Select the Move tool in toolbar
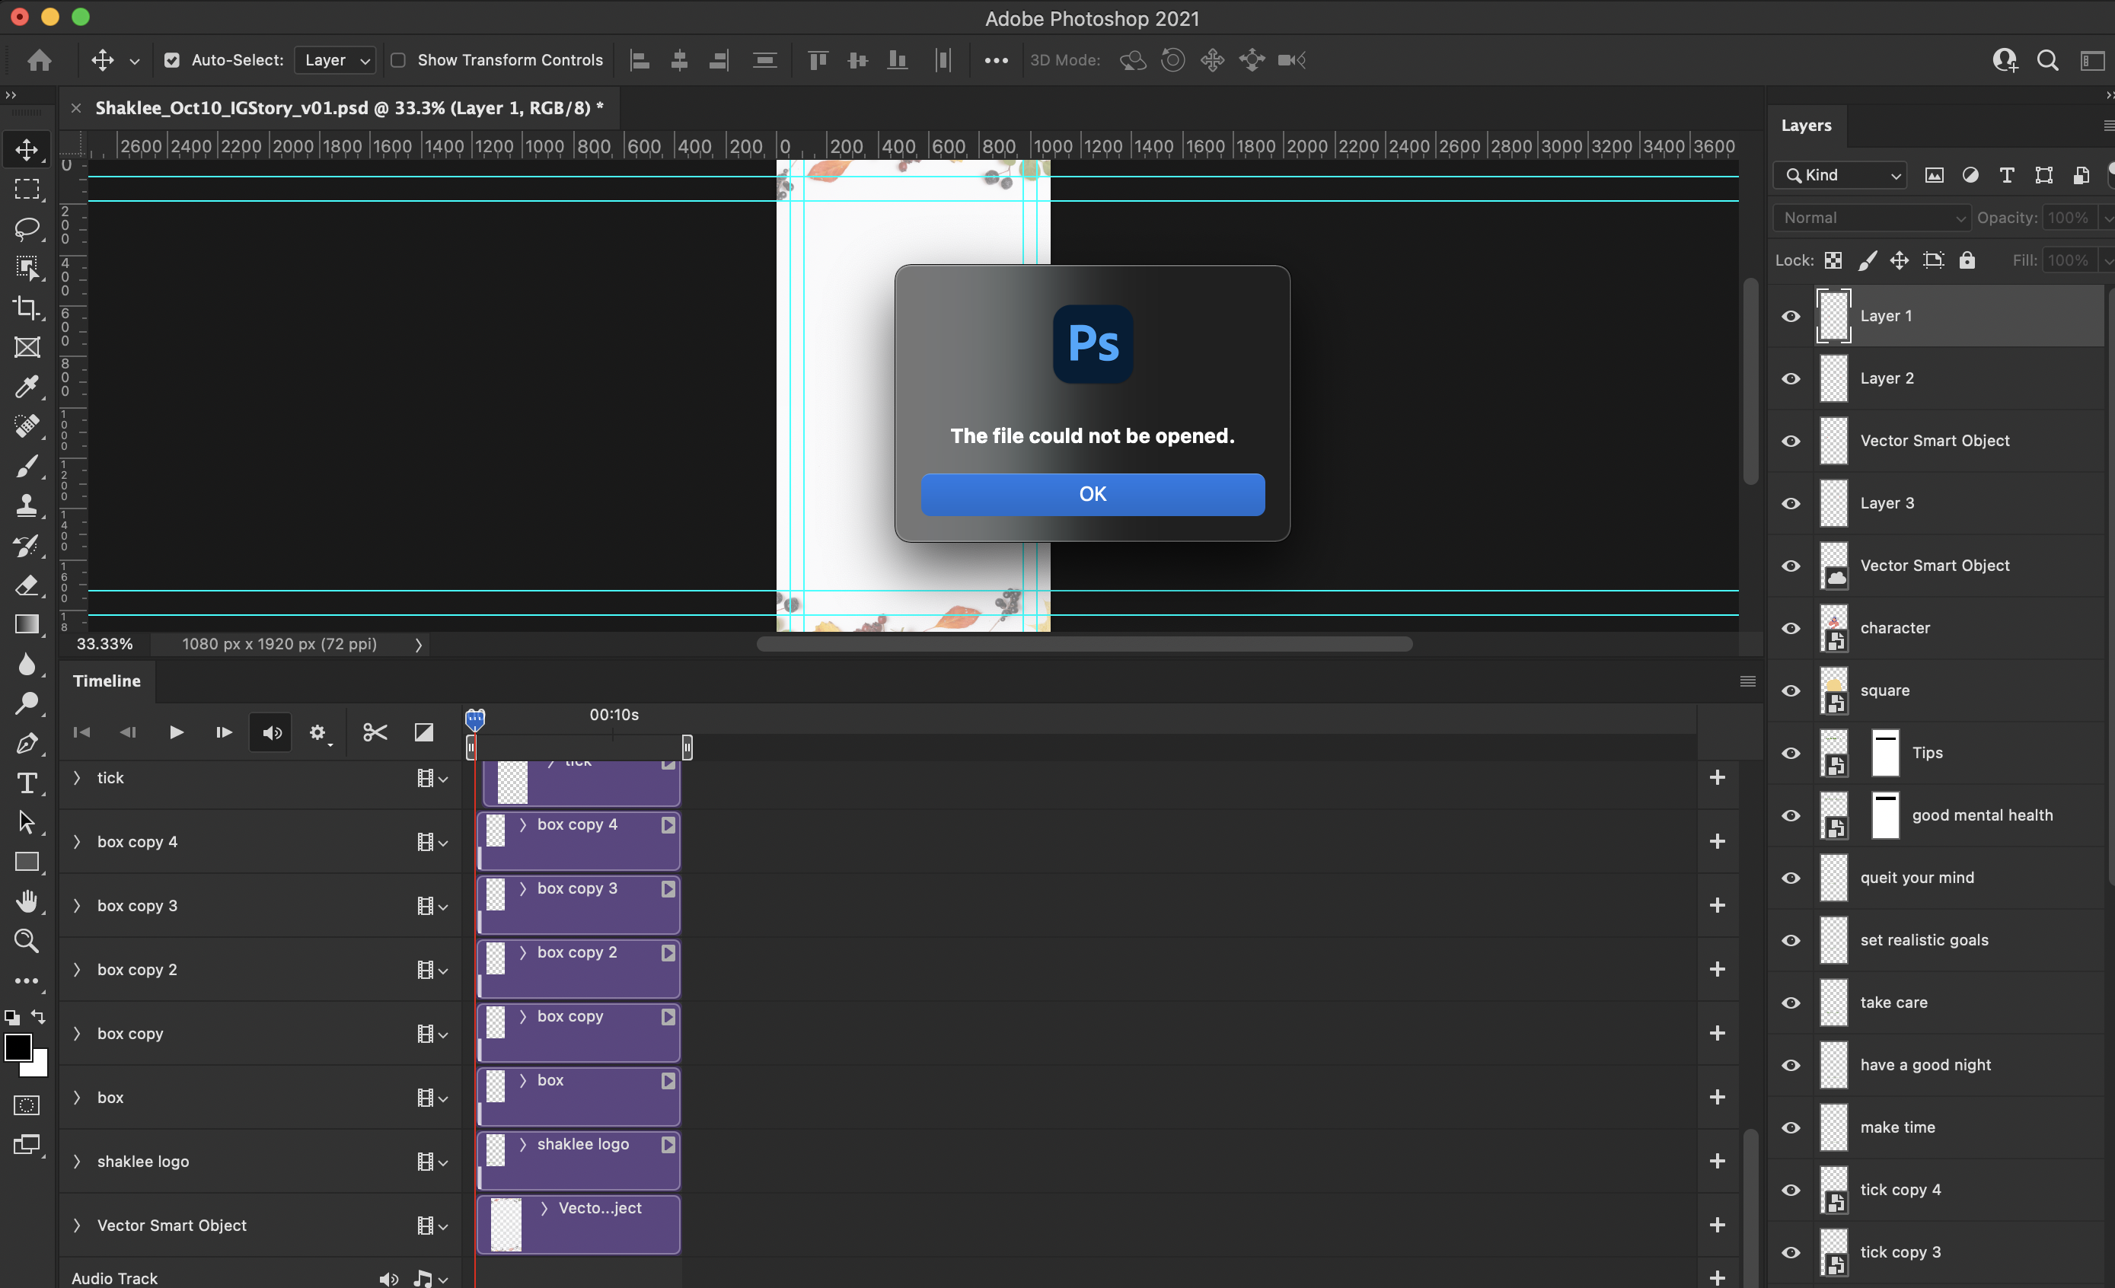Screen dimensions: 2115x1288 pyautogui.click(x=26, y=149)
